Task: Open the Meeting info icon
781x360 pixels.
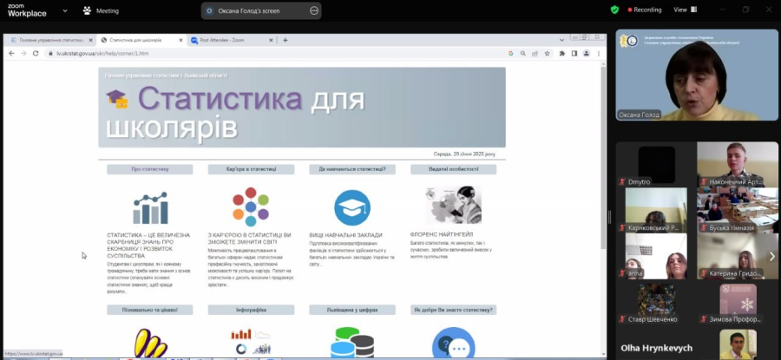Action: click(87, 10)
